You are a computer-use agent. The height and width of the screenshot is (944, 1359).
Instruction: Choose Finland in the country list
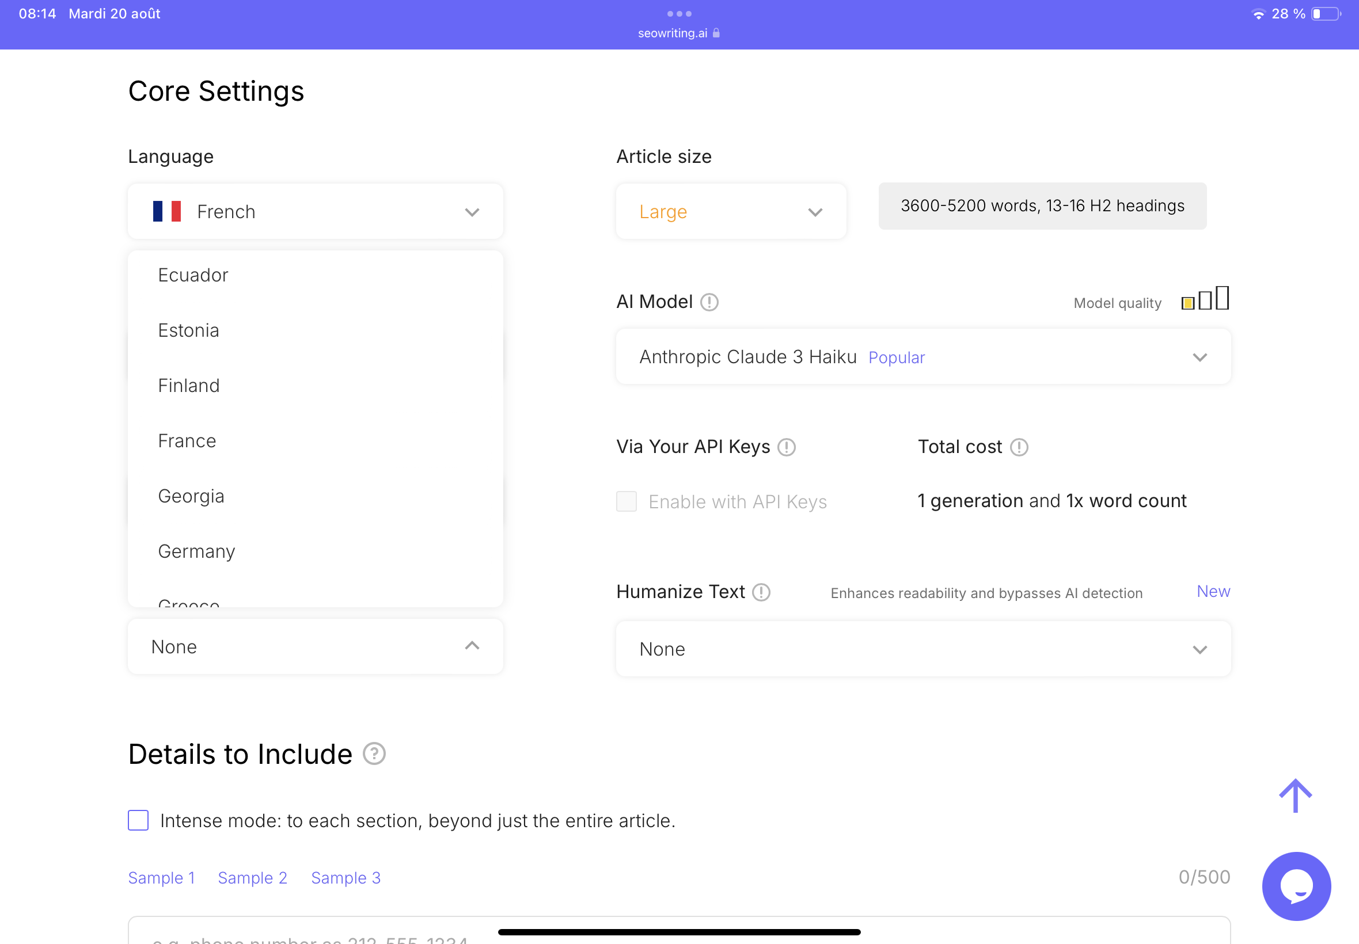(x=316, y=386)
